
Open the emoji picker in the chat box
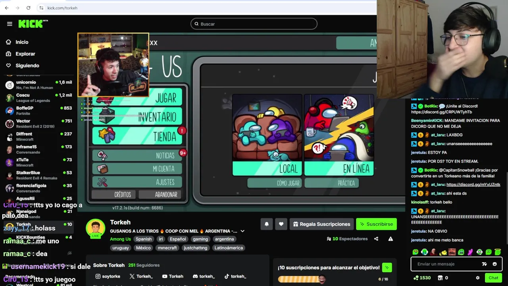[x=495, y=264]
